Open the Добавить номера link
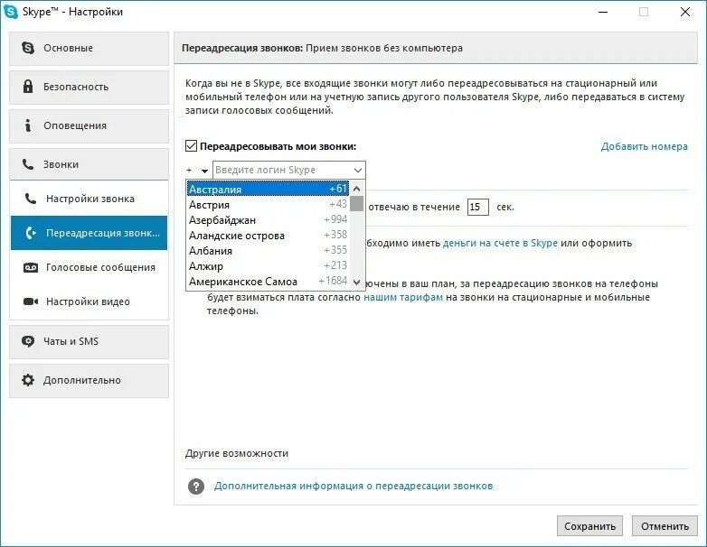 pos(645,146)
